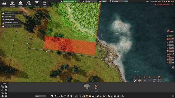The height and width of the screenshot is (98, 175).
Task: Open the FINISHED: Storage notification
Action: pyautogui.click(x=10, y=19)
